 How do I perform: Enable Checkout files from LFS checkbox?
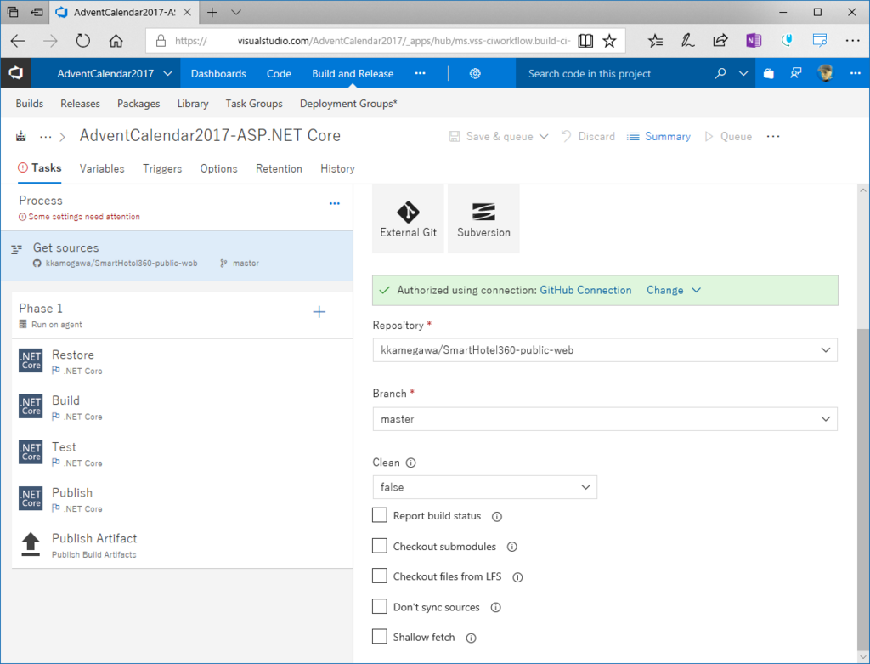point(380,576)
